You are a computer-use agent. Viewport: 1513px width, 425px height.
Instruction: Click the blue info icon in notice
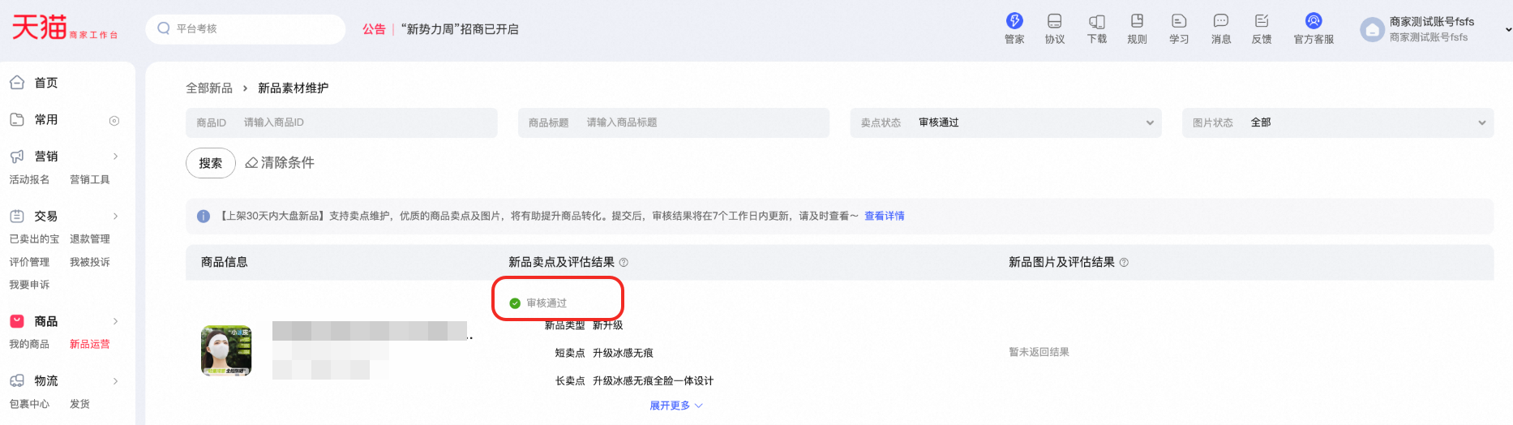click(204, 217)
